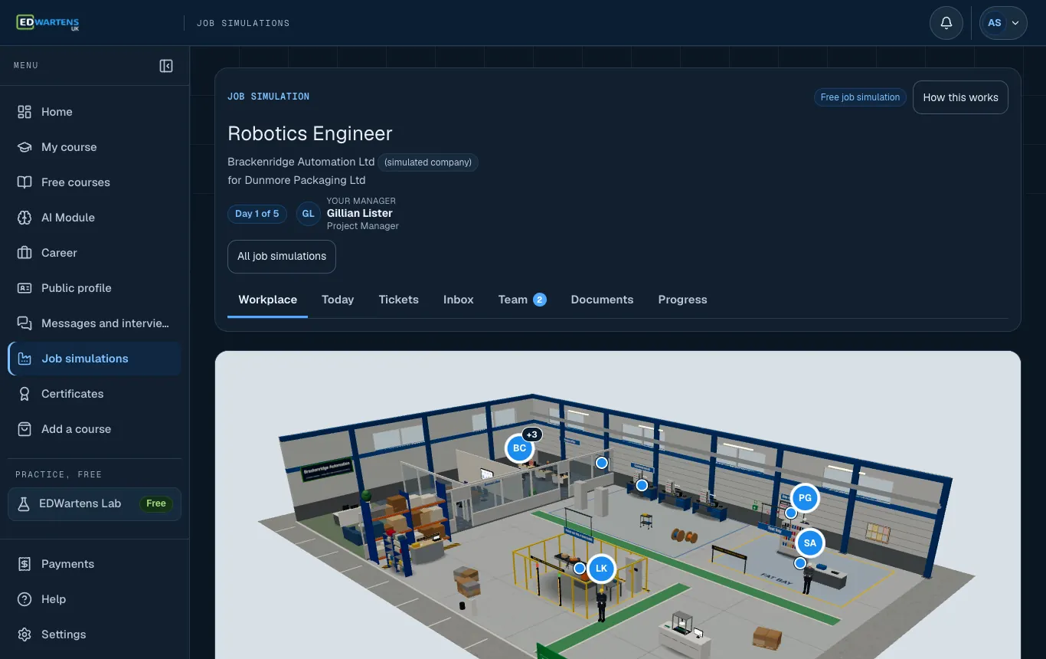Open the notifications bell
The width and height of the screenshot is (1046, 659).
coord(946,23)
